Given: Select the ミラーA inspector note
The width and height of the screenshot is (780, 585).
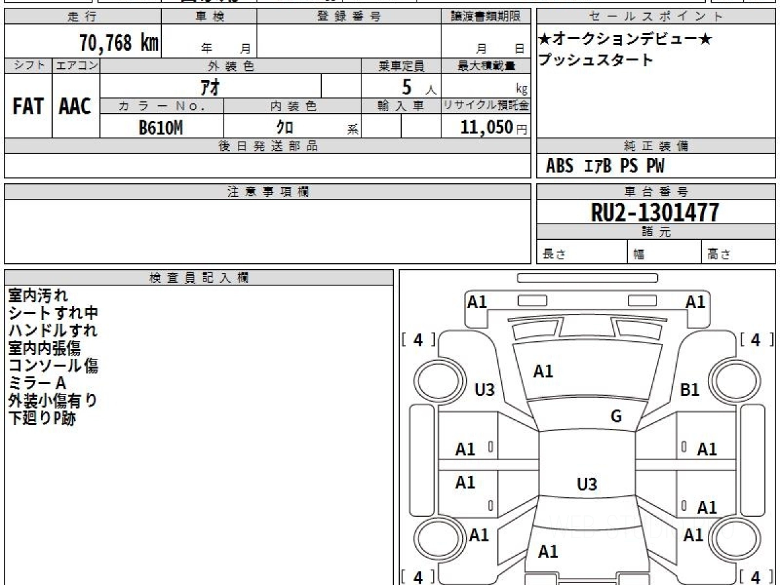Looking at the screenshot, I should tap(37, 383).
